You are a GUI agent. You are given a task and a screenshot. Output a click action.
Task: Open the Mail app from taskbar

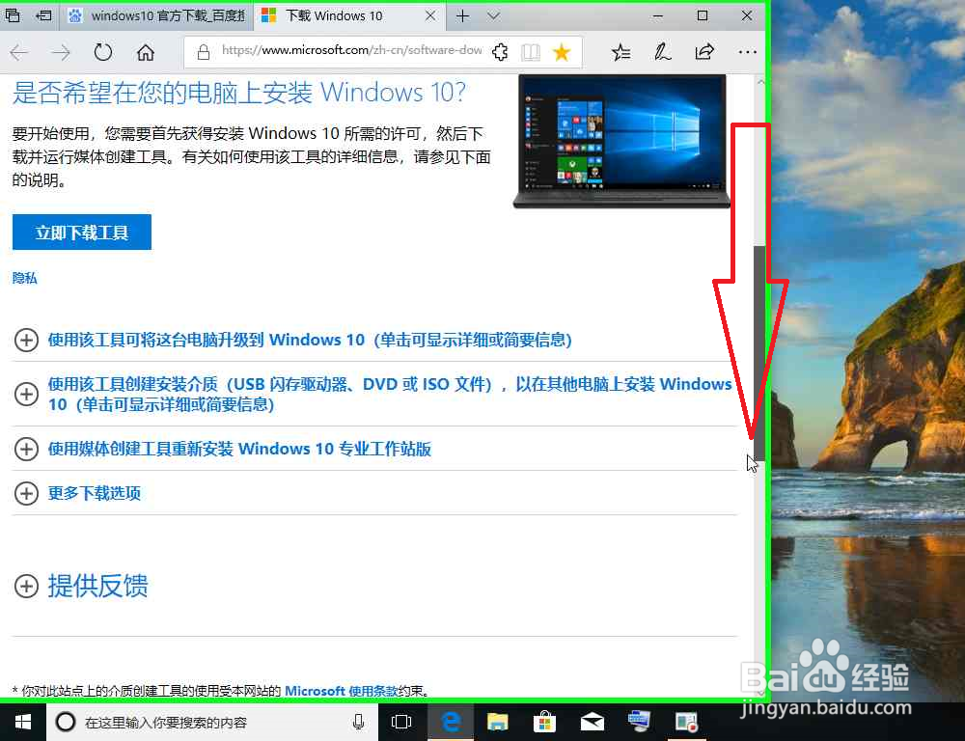click(x=593, y=722)
